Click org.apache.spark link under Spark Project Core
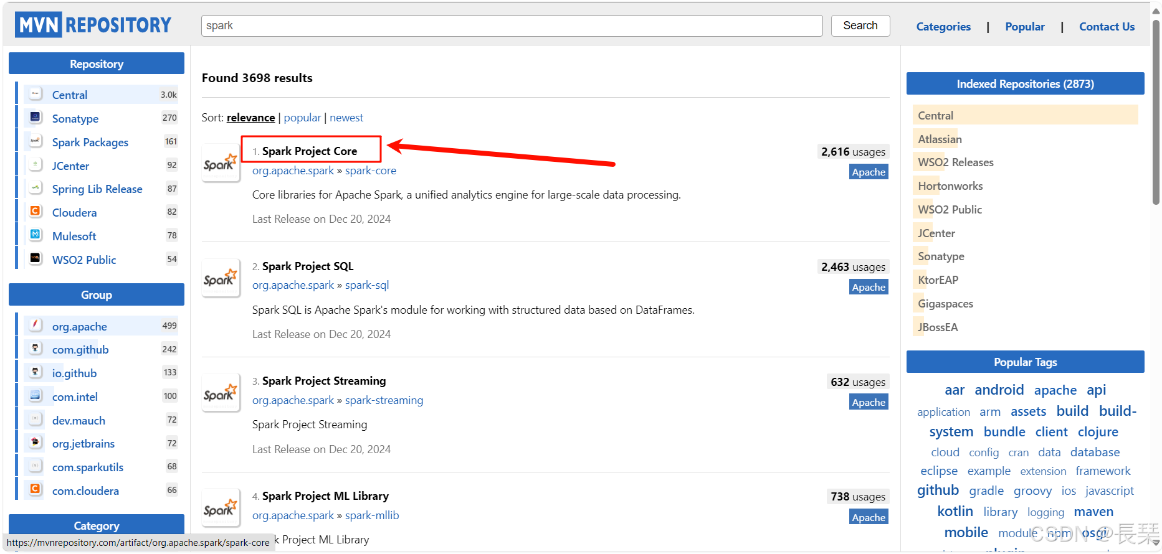The image size is (1162, 554). [x=293, y=171]
